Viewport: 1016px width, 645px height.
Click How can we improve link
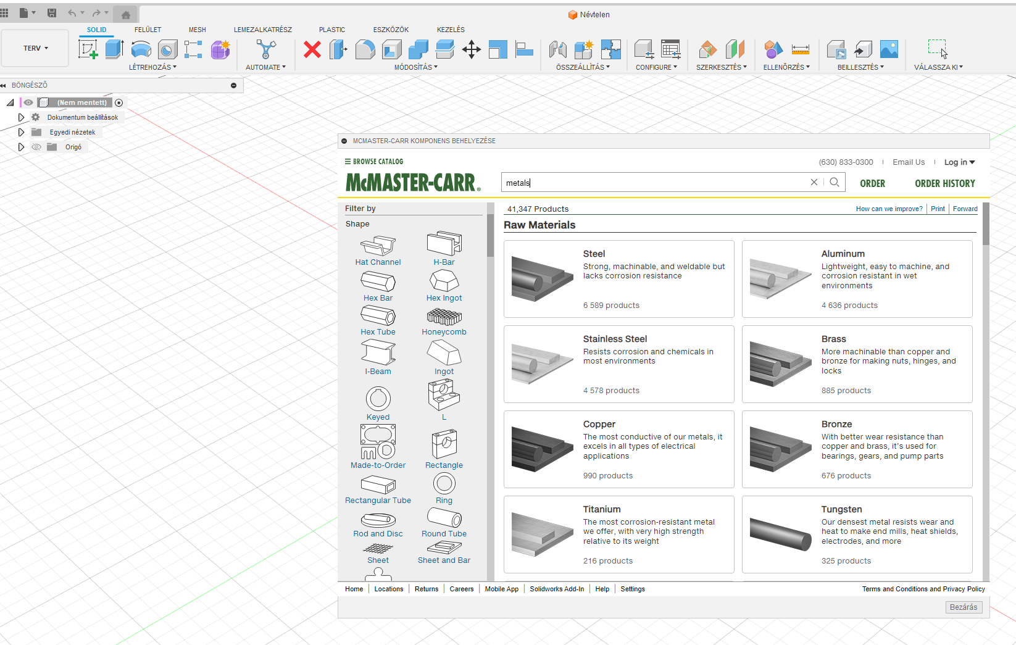pyautogui.click(x=889, y=209)
